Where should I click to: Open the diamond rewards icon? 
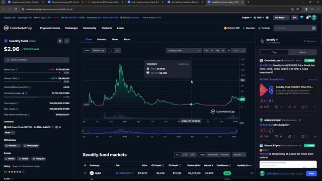pyautogui.click(x=302, y=18)
